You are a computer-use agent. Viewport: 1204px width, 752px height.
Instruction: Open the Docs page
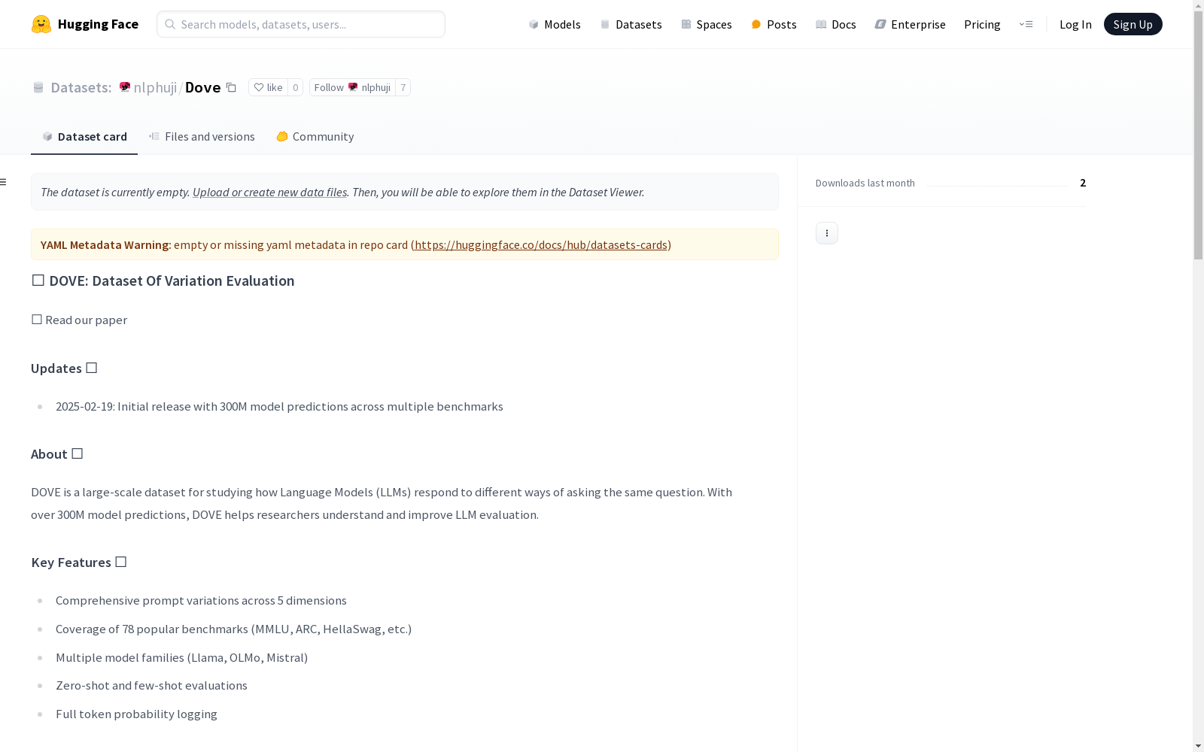836,24
